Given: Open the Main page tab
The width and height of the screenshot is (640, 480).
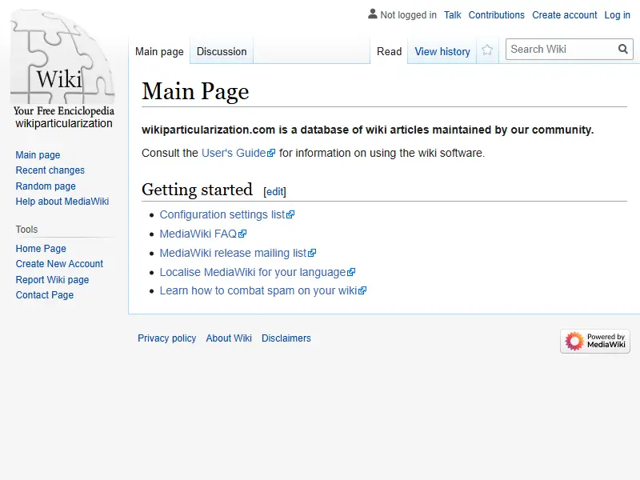Looking at the screenshot, I should click(159, 51).
